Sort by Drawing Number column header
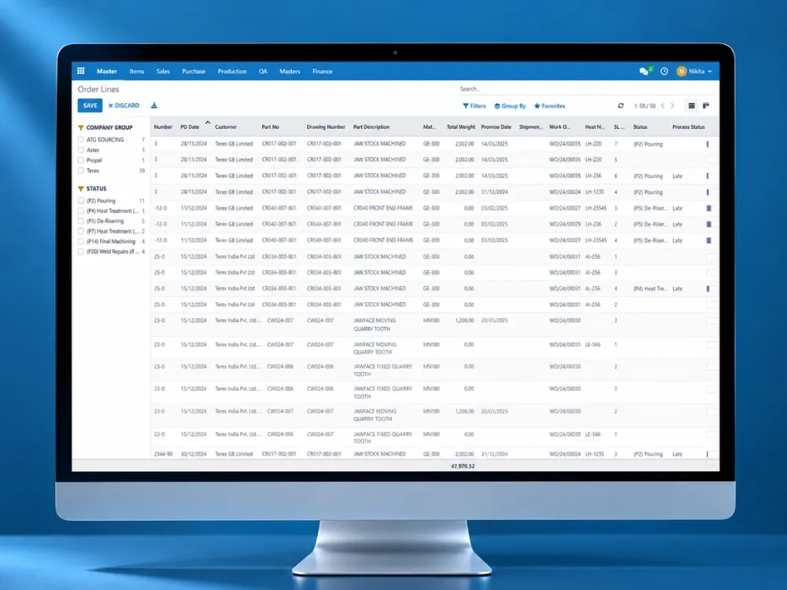The width and height of the screenshot is (787, 590). (327, 127)
